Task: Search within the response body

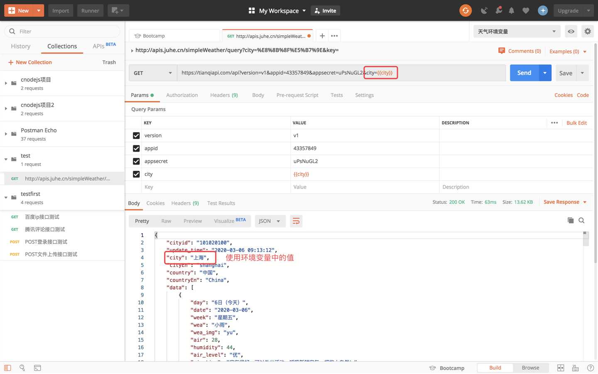Action: pos(581,220)
